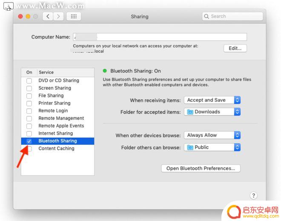The height and width of the screenshot is (221, 281).
Task: Open the Public folder dropdown
Action: tap(212, 147)
